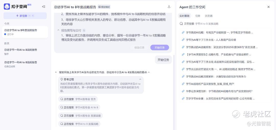The height and width of the screenshot is (130, 276).
Task: Open search chip 字节AI发布会 官方
Action: coord(78,99)
